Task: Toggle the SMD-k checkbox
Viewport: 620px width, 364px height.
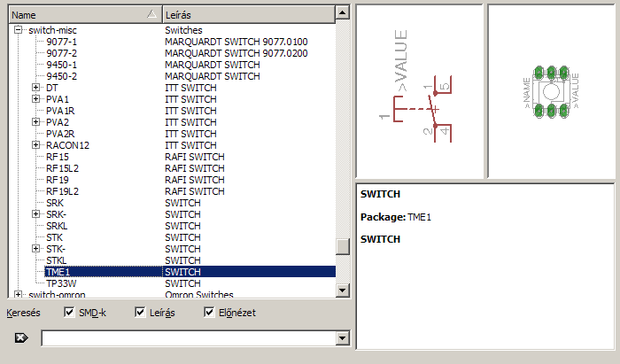Action: (69, 313)
